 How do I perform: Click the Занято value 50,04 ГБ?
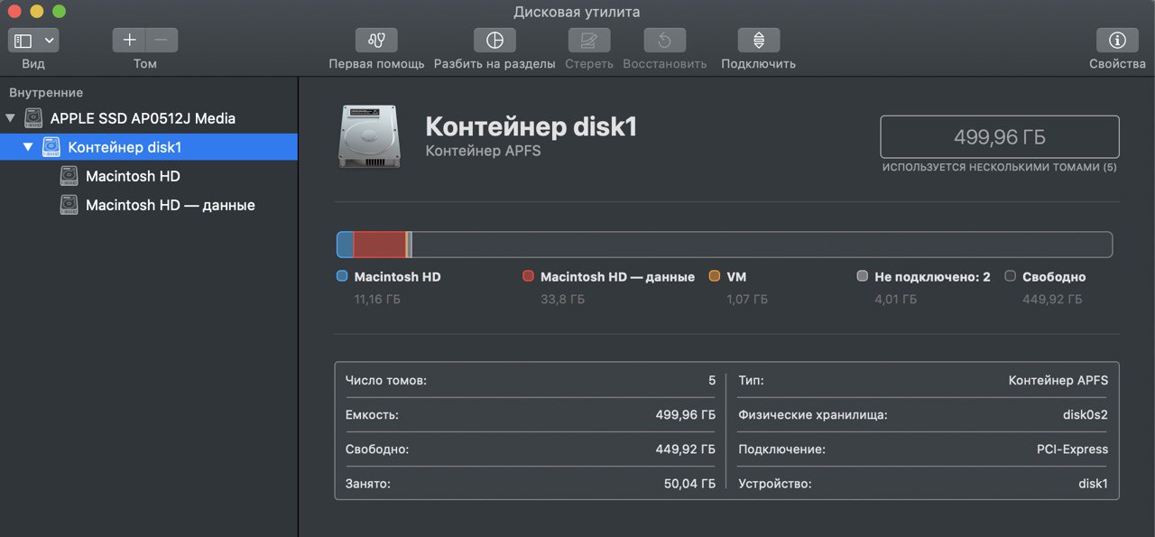689,484
